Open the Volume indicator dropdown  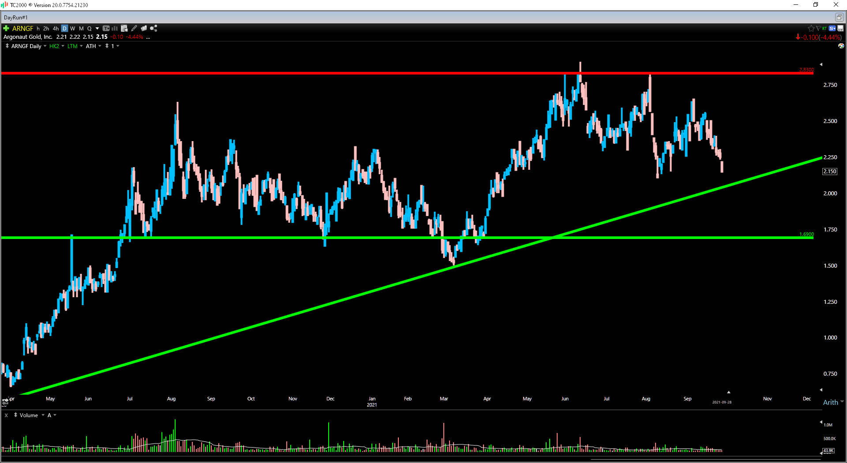pyautogui.click(x=43, y=415)
